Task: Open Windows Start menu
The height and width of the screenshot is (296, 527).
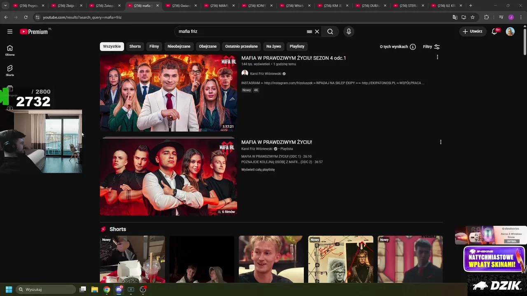Action: tap(9, 289)
